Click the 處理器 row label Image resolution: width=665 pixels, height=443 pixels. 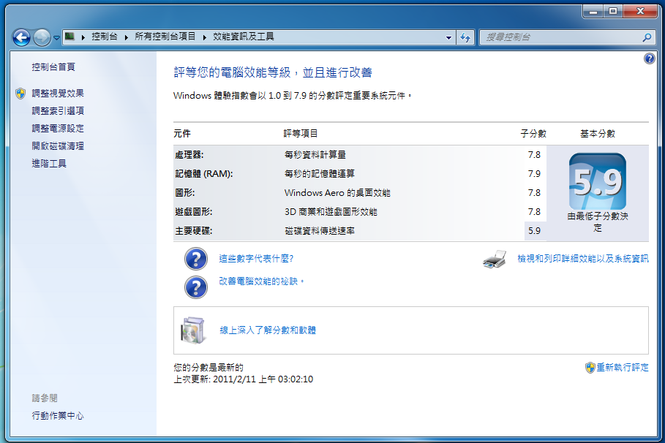click(189, 155)
